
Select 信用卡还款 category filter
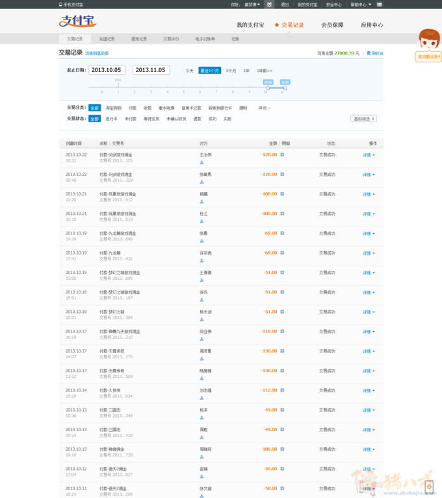[192, 108]
